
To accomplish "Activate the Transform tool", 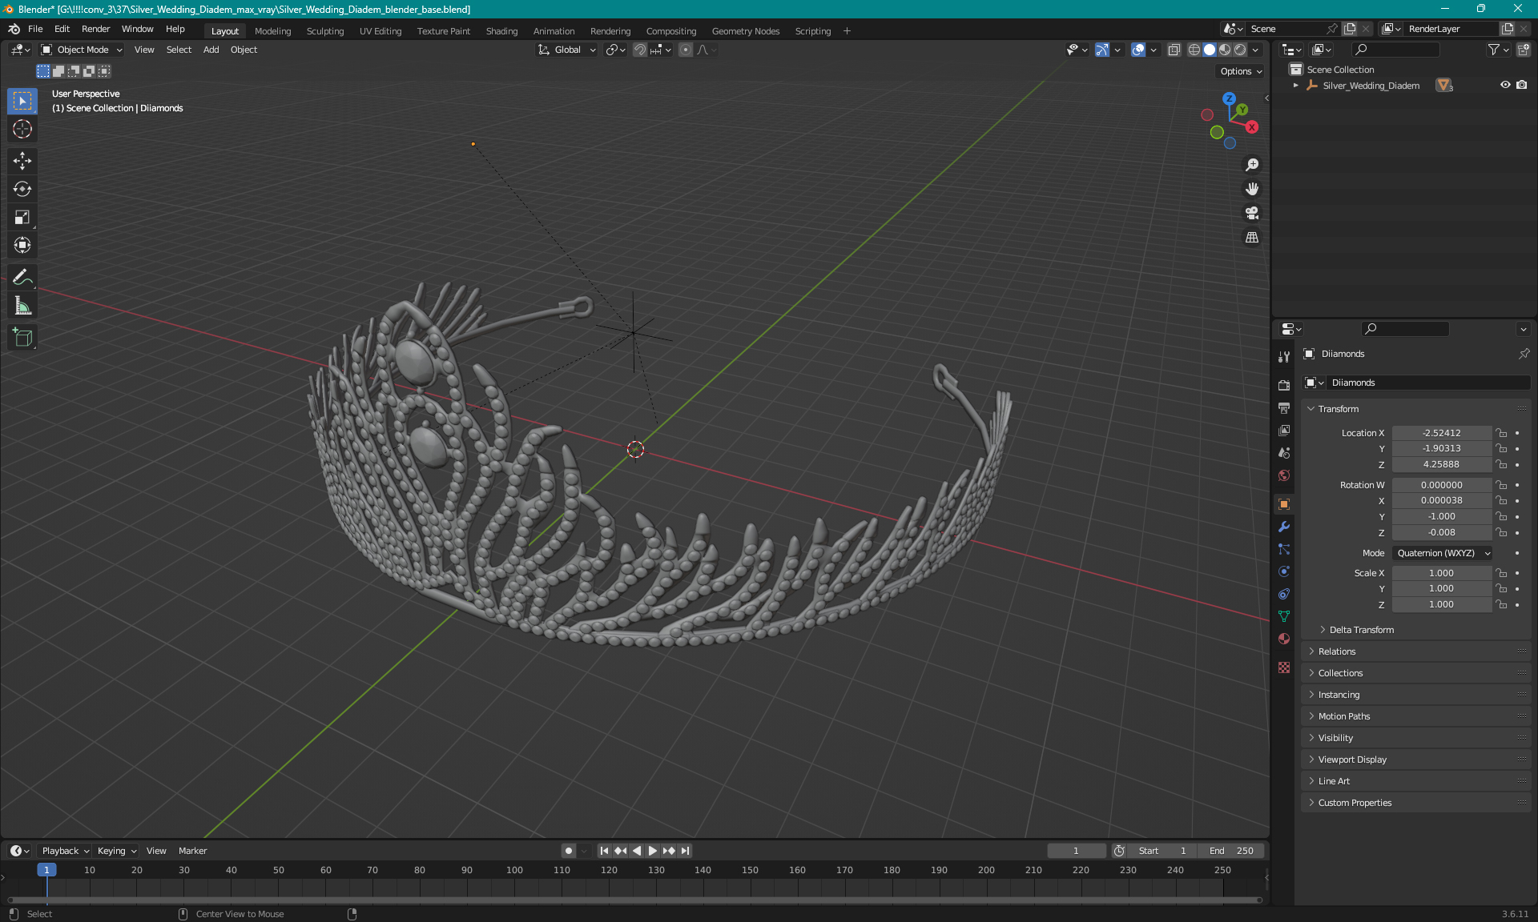I will point(22,245).
